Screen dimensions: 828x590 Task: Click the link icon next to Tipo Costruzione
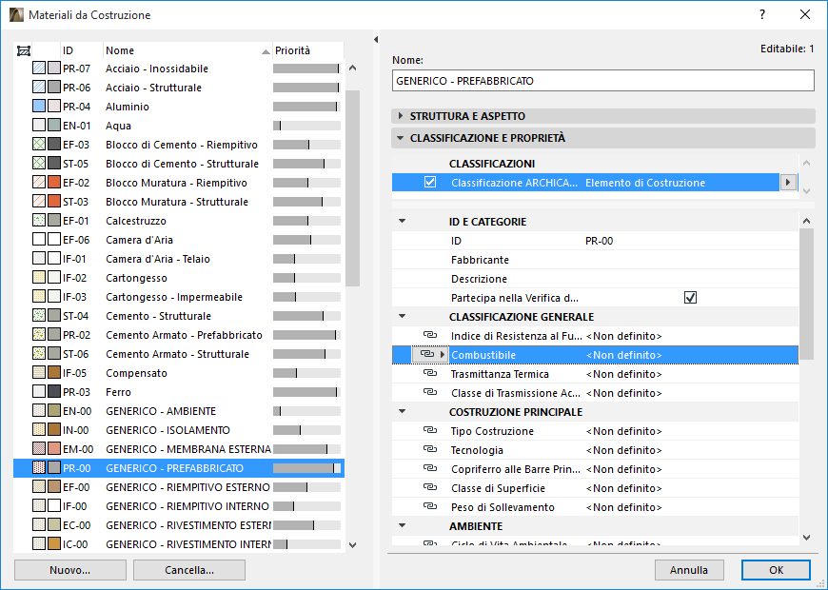[430, 430]
